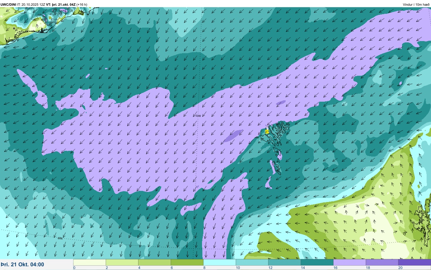431x270 pixels.
Task: Select the 16–18 lavender legend swatch
Action: (x=350, y=262)
